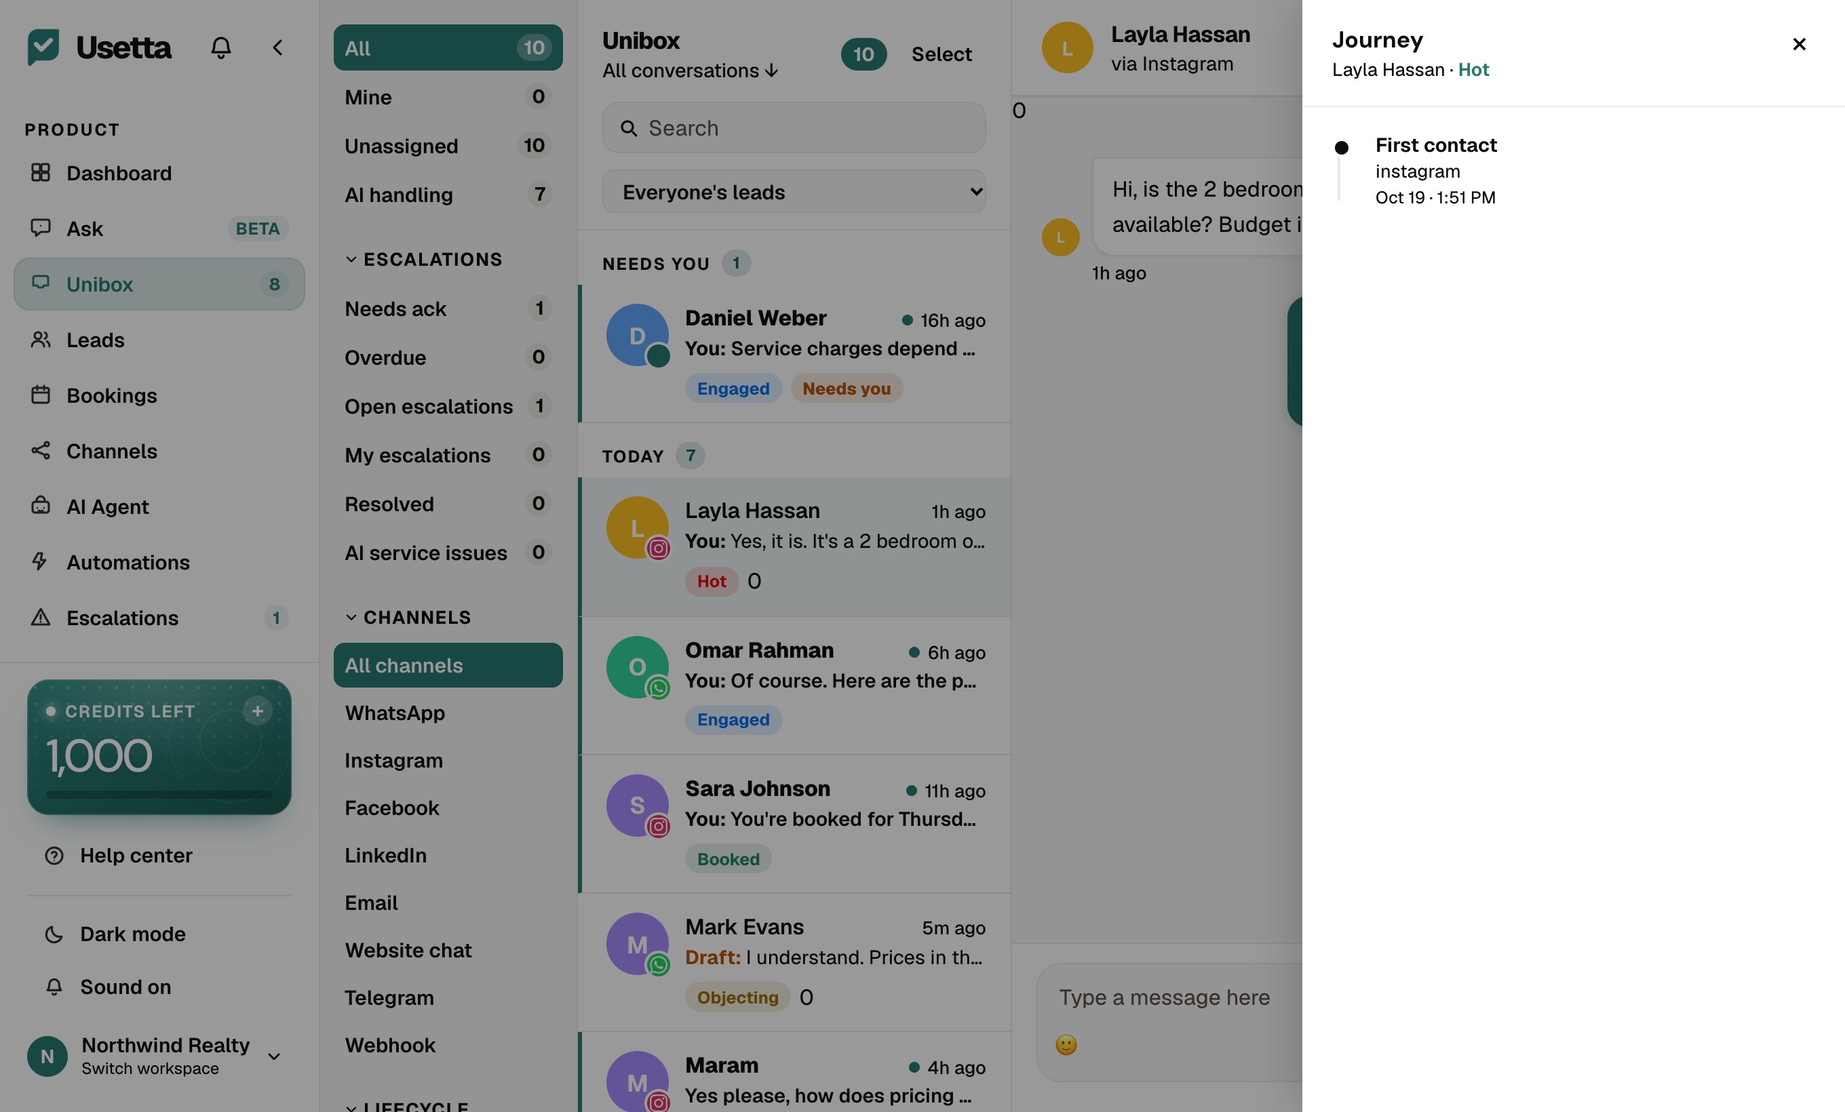This screenshot has width=1845, height=1112.
Task: Select the AI handling filter
Action: pyautogui.click(x=448, y=195)
